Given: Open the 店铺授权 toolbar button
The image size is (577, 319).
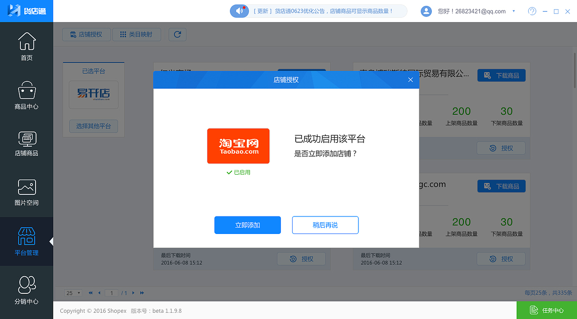Looking at the screenshot, I should click(x=87, y=34).
